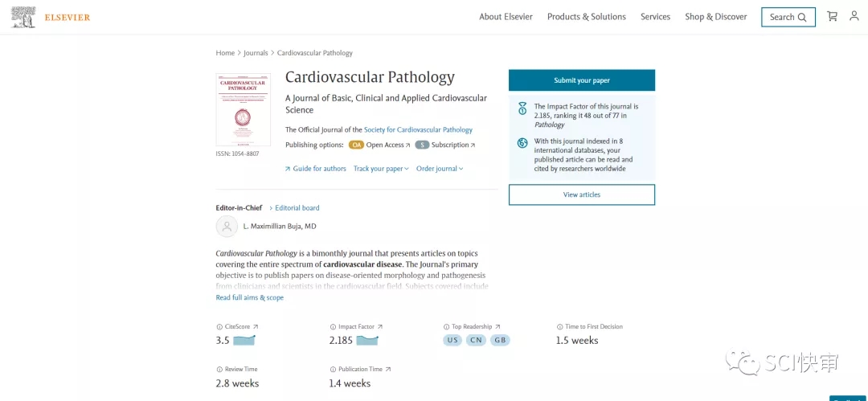This screenshot has width=868, height=401.
Task: Click the Top Readership info icon
Action: coord(446,327)
